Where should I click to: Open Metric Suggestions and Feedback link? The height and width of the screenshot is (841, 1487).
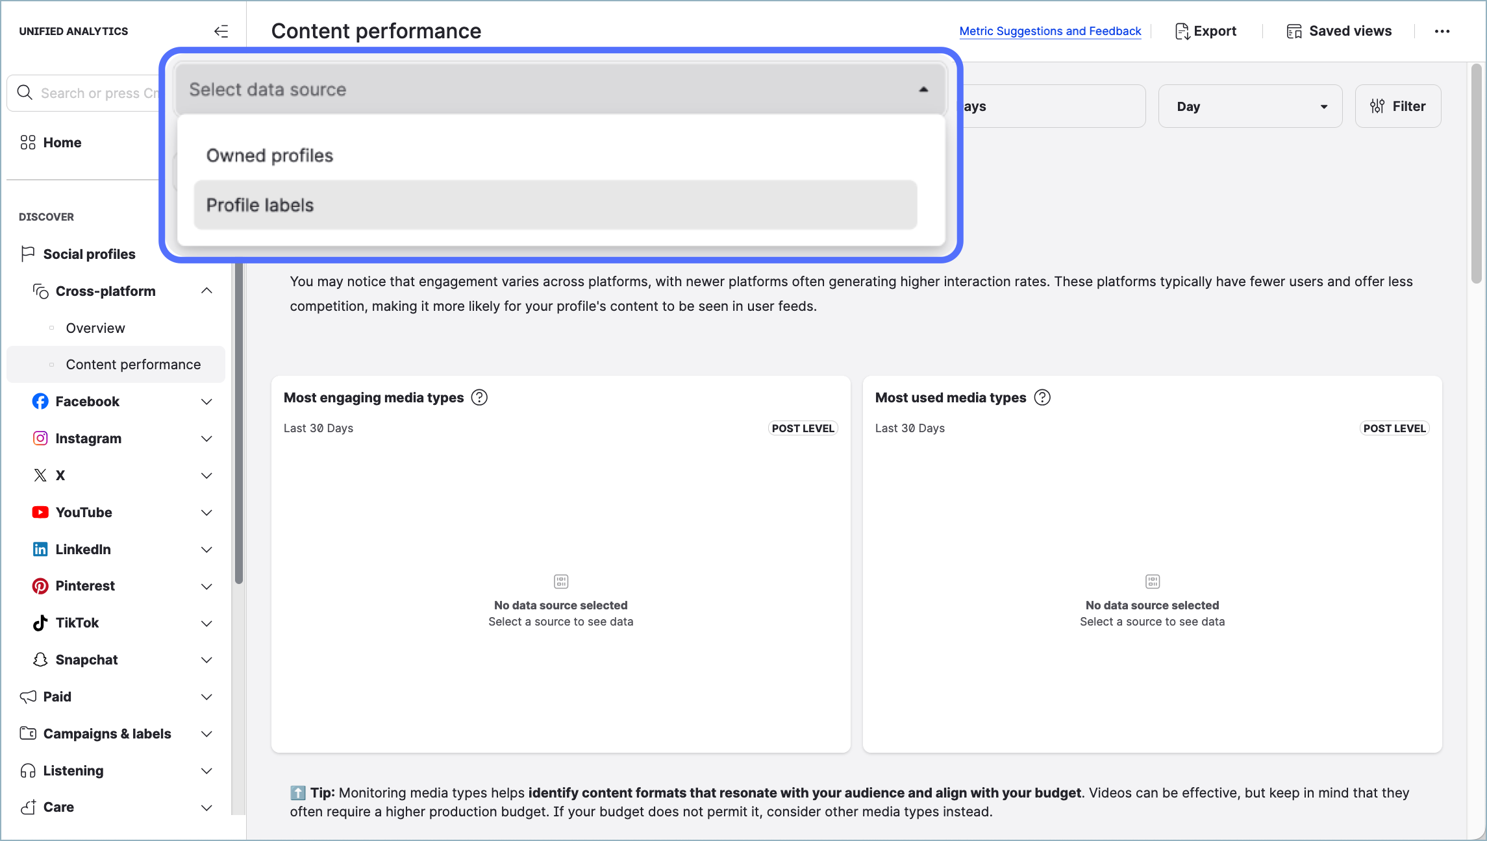pyautogui.click(x=1050, y=31)
